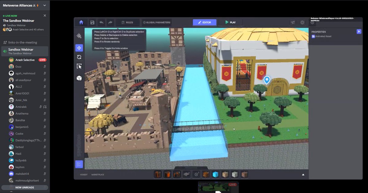Select user keyhnn
This screenshot has height=193, width=368.
click(x=27, y=167)
